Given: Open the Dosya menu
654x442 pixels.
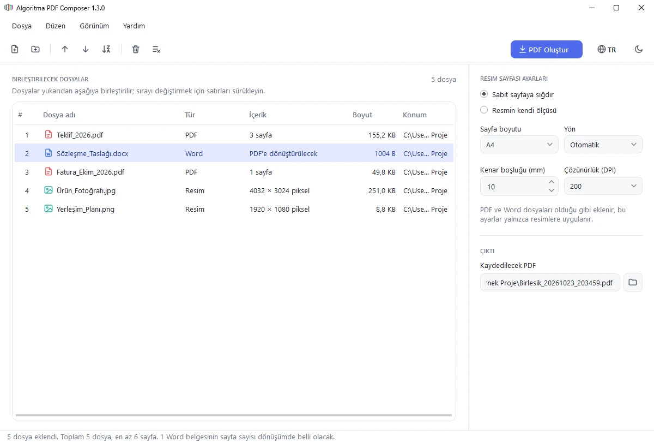Looking at the screenshot, I should pos(22,26).
